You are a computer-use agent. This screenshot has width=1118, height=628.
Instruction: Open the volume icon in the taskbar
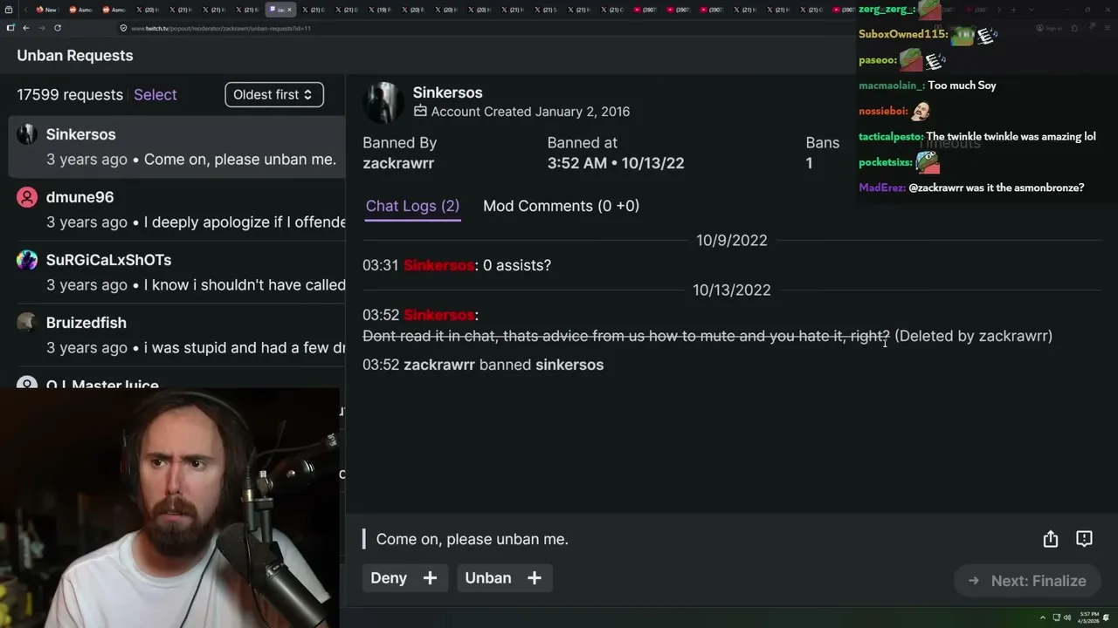coord(1066,618)
